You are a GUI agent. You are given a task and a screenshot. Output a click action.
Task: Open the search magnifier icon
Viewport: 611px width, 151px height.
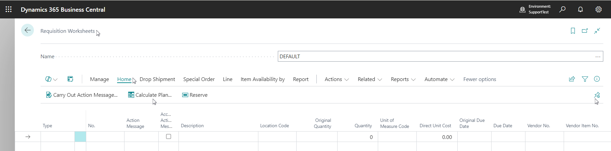[x=562, y=9]
